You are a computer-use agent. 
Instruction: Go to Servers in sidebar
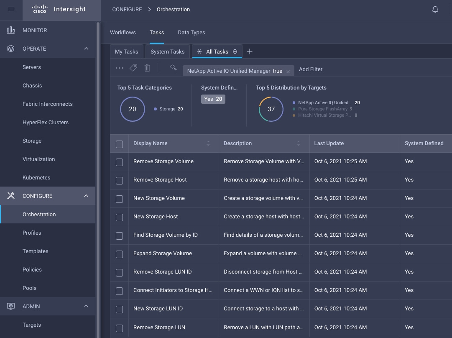click(32, 67)
